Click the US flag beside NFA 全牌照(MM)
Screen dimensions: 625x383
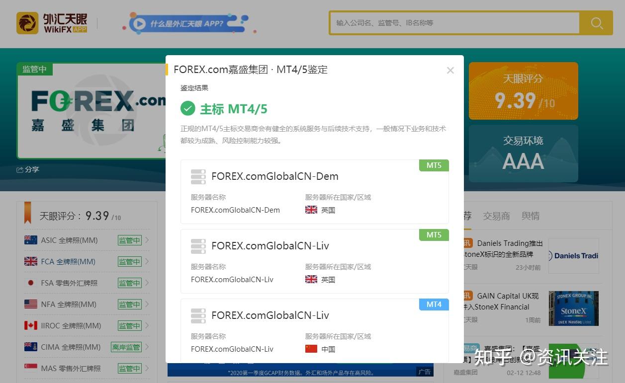tap(30, 304)
